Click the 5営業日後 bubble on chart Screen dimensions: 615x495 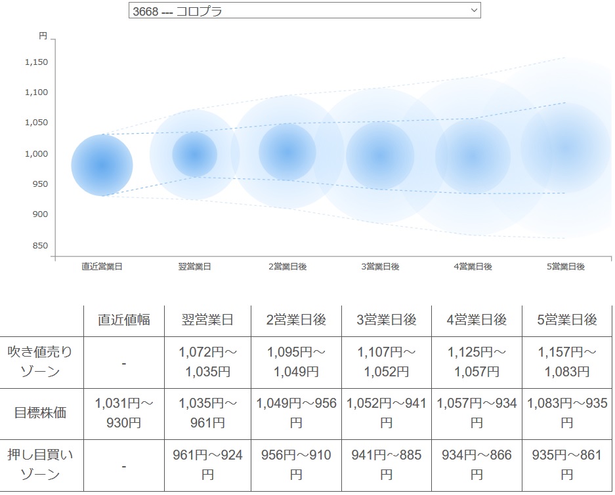(566, 148)
